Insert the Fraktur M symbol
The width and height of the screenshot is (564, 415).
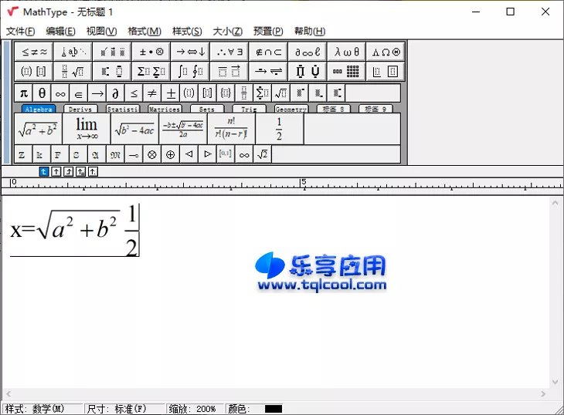(115, 154)
